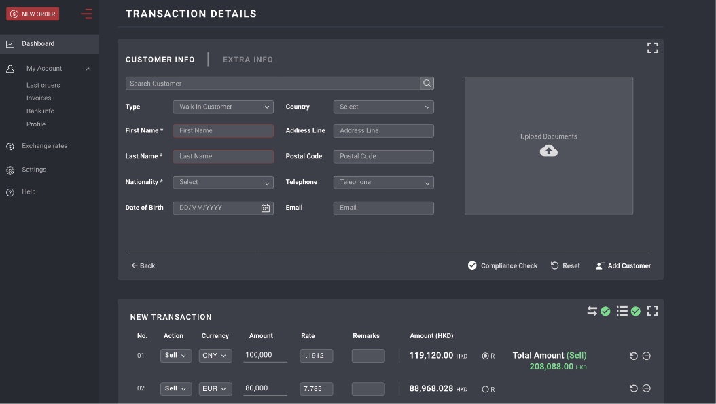Open the Date of Birth calendar picker
Image resolution: width=716 pixels, height=404 pixels.
266,208
